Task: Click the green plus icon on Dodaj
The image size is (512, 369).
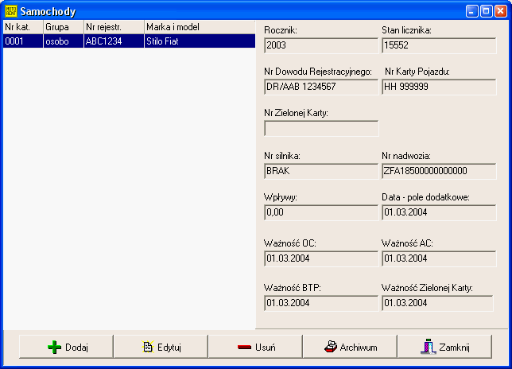Action: tap(54, 348)
